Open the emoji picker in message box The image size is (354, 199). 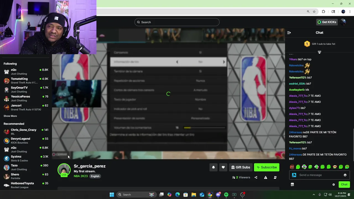345,175
